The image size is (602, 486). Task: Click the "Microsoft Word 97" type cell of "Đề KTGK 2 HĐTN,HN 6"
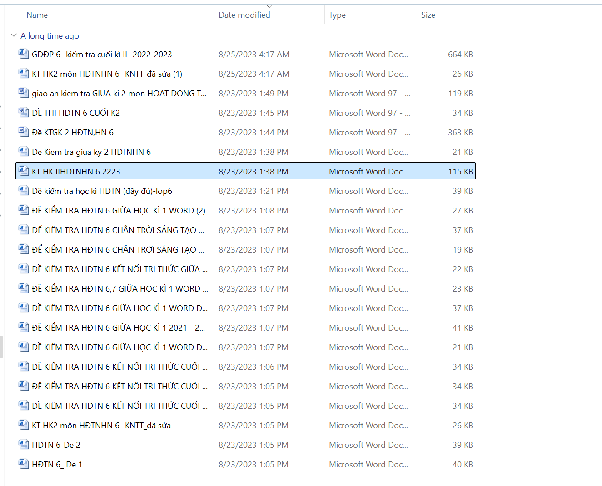tap(369, 133)
